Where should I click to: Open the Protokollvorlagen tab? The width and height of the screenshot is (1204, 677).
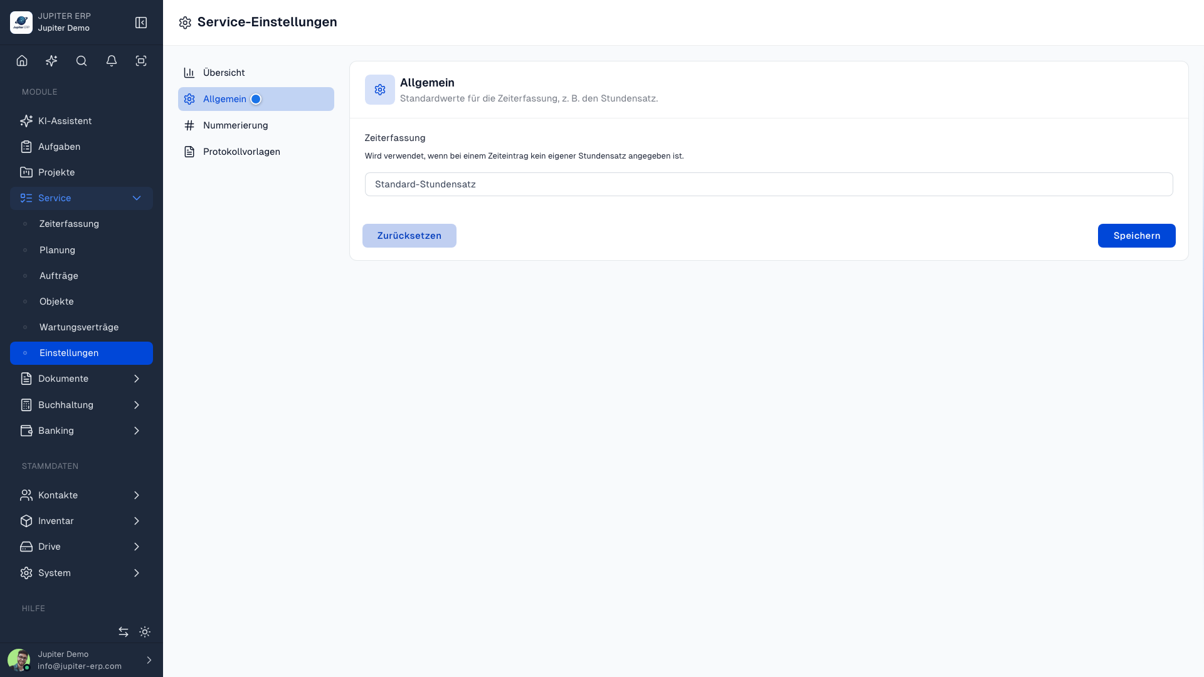coord(256,152)
